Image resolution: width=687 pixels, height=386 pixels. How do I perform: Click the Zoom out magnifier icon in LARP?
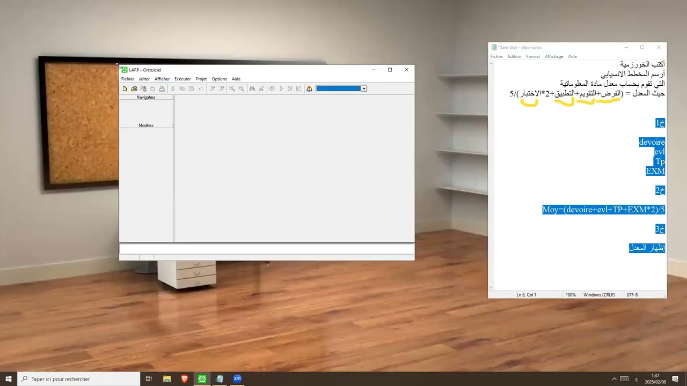tap(241, 88)
